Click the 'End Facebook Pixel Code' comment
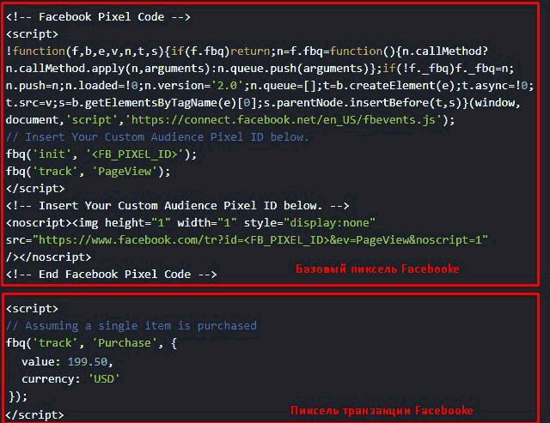Viewport: 550px width, 423px height. (111, 275)
